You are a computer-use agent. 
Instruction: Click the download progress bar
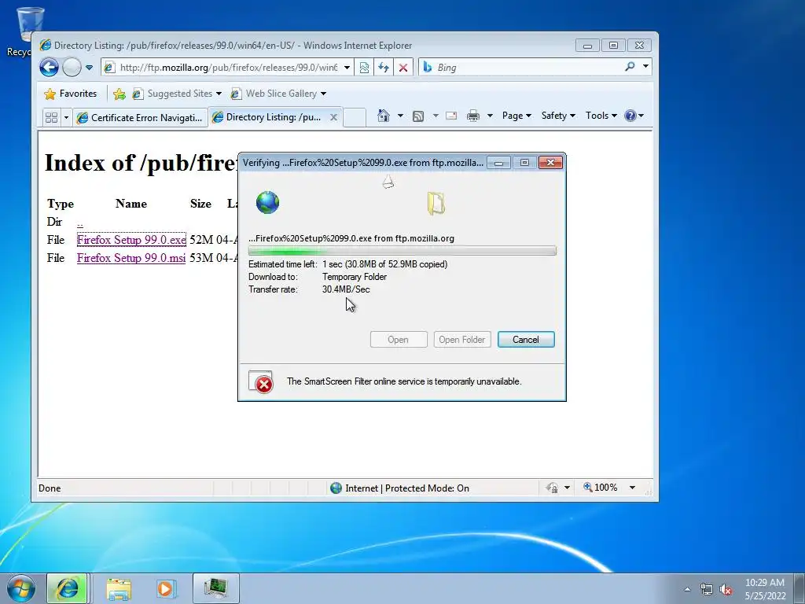click(x=402, y=251)
